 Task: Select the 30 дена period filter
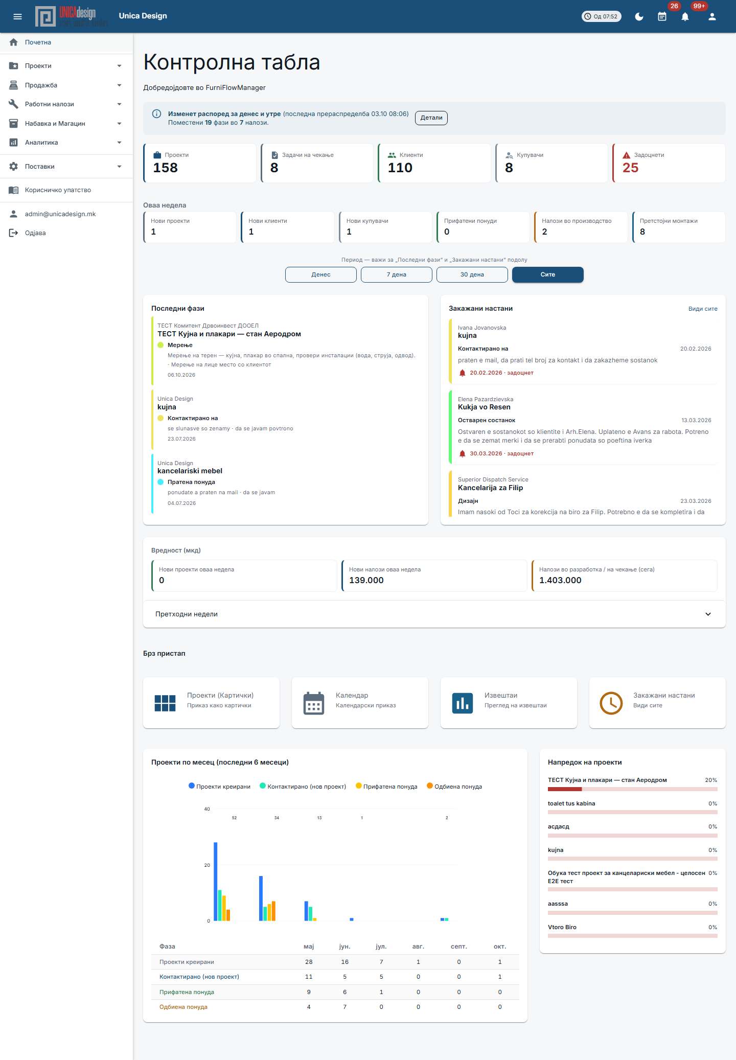click(x=472, y=274)
